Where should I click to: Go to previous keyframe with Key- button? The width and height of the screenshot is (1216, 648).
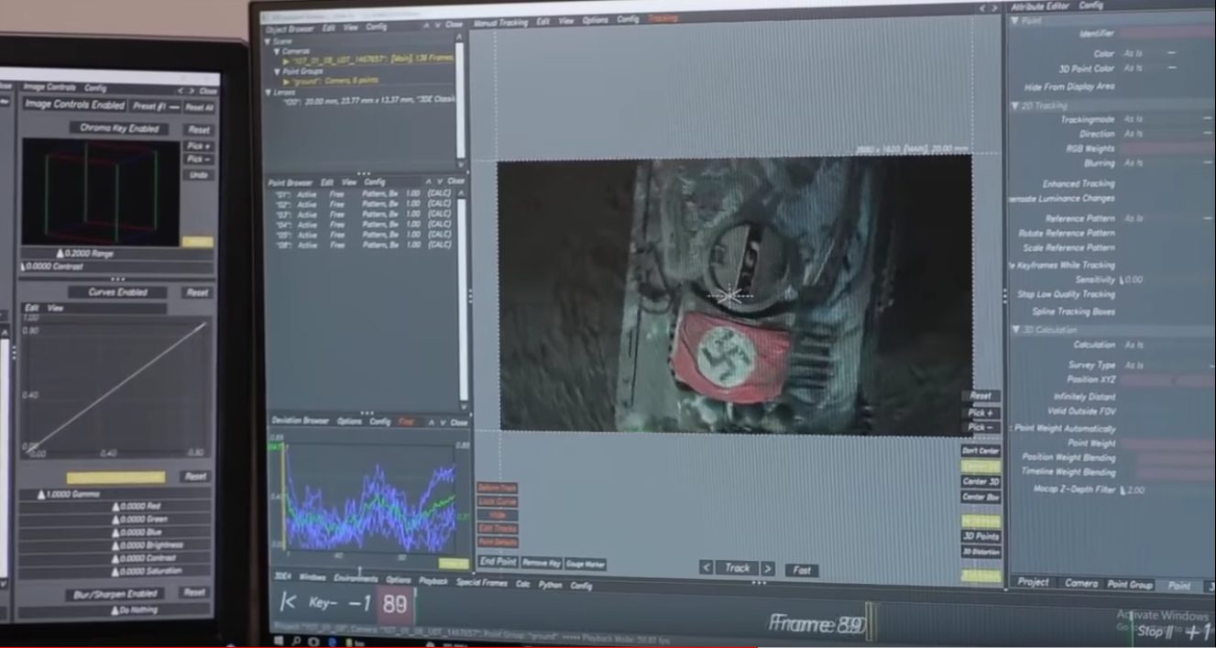[x=323, y=603]
